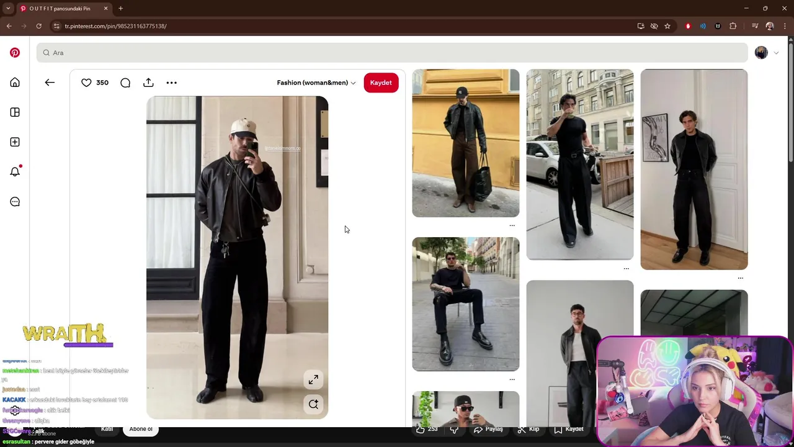The width and height of the screenshot is (794, 447).
Task: Click red Kaydet button to save pin
Action: [x=381, y=83]
